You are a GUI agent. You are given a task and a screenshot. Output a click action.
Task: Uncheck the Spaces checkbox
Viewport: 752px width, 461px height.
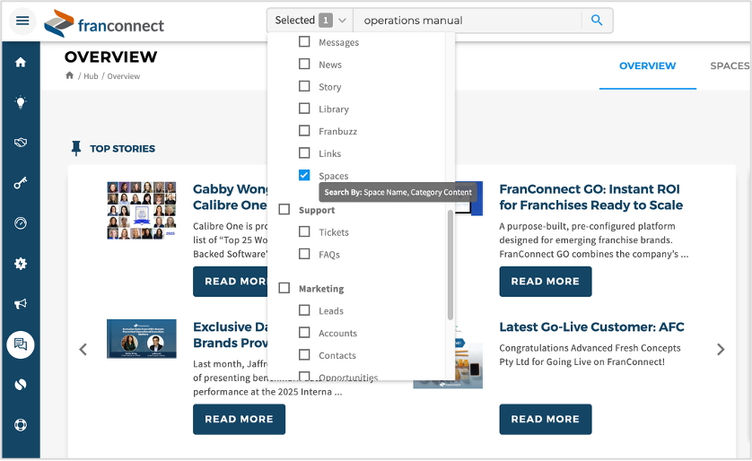point(304,176)
